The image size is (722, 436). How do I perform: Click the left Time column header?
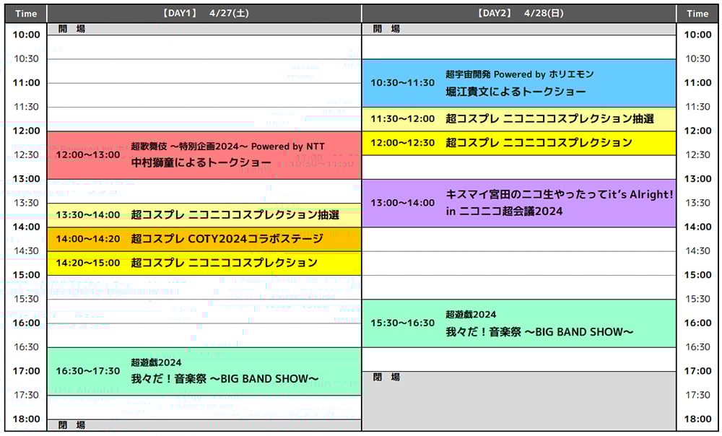[x=26, y=13]
